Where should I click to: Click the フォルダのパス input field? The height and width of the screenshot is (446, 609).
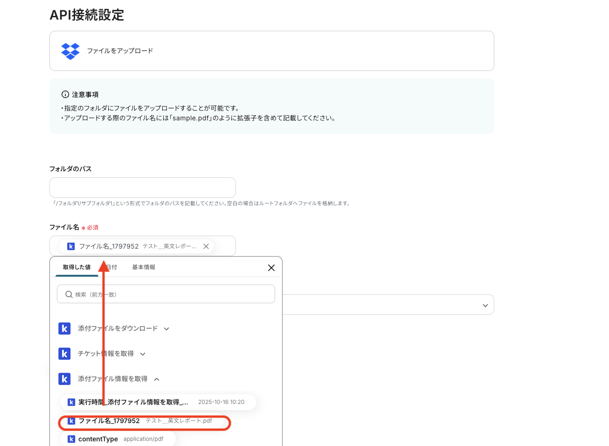point(142,187)
